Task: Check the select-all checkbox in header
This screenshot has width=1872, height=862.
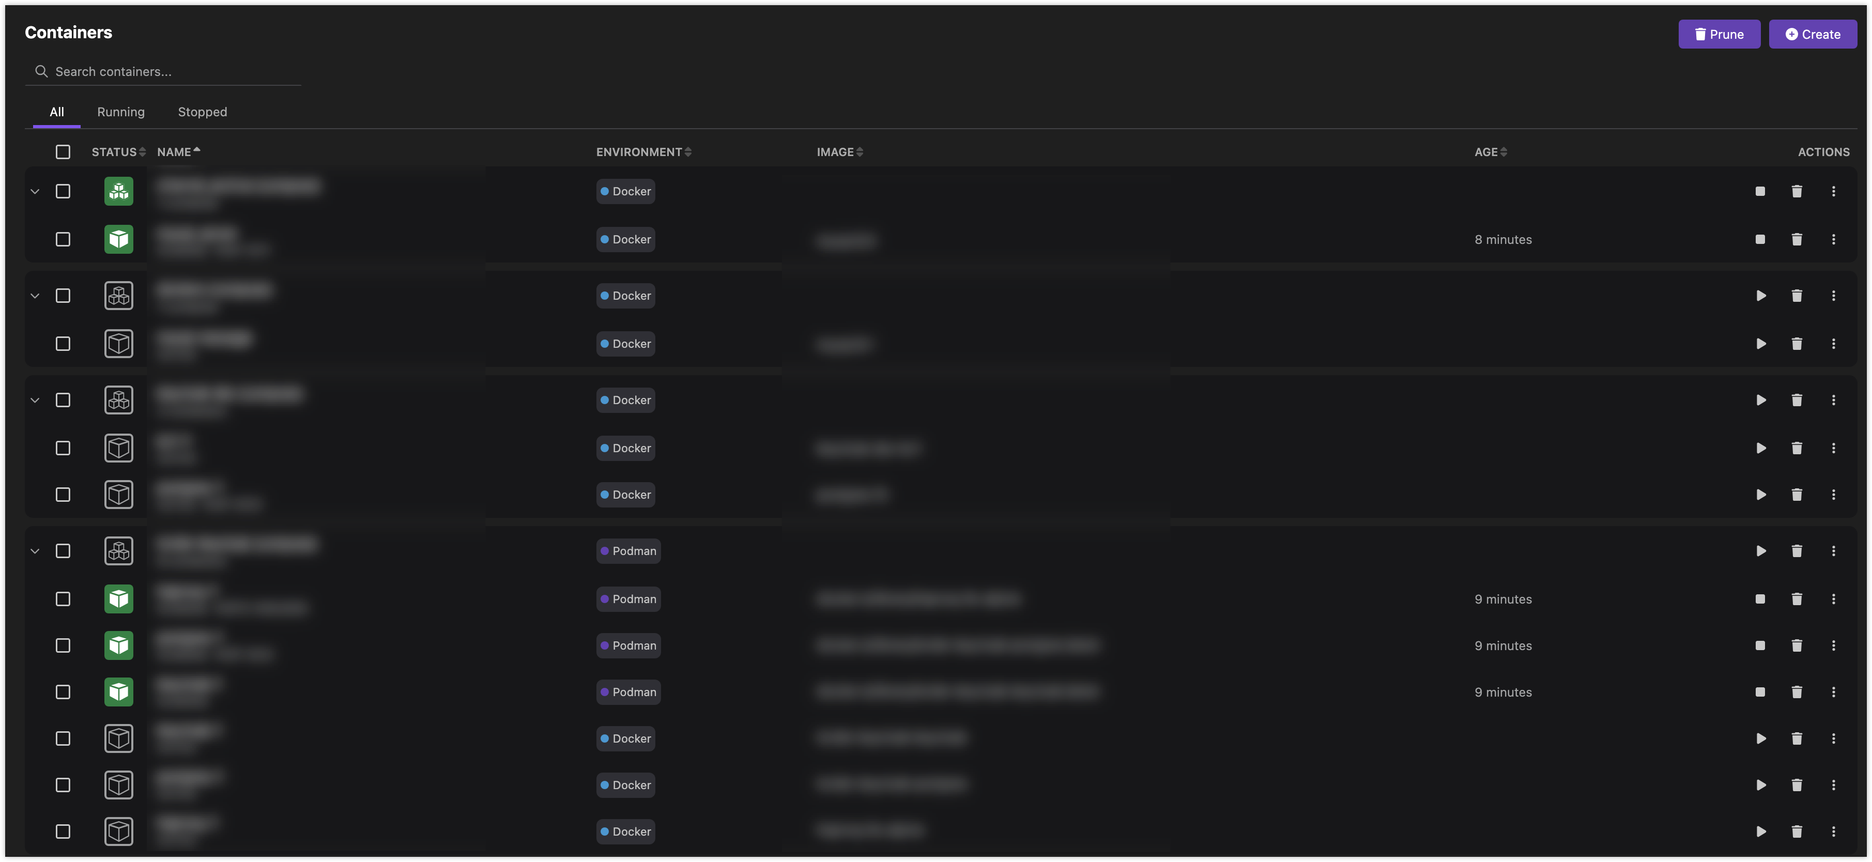Action: [x=63, y=152]
